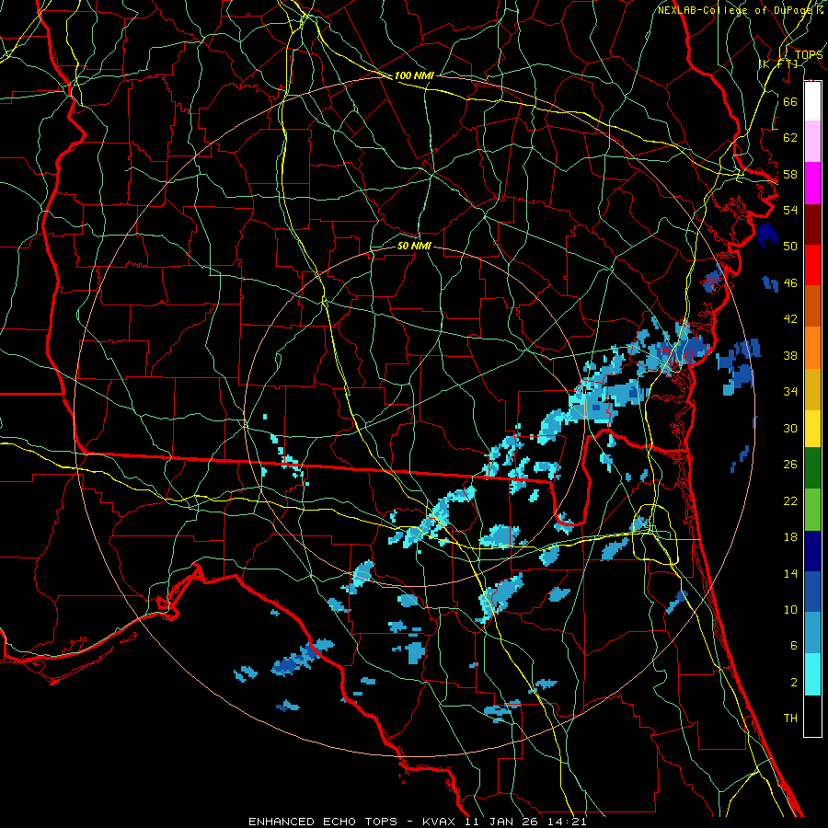Viewport: 828px width, 828px height.
Task: Click the legend value 46
Action: (x=790, y=282)
